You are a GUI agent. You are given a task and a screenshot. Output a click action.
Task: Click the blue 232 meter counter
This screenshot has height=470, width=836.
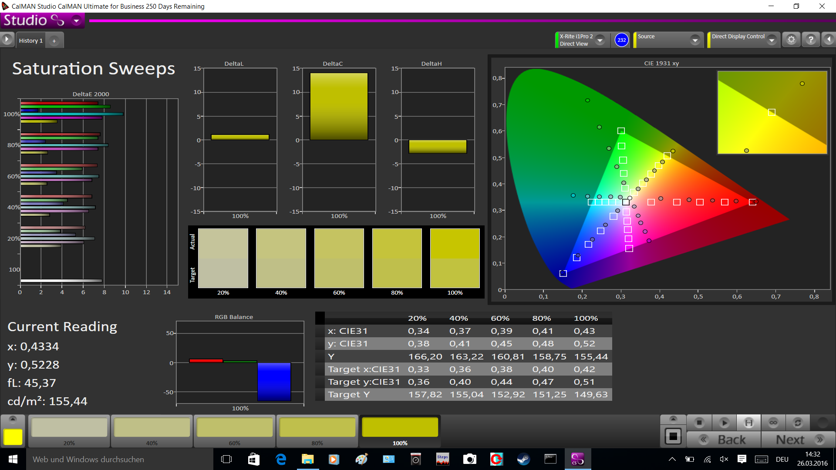pos(621,40)
